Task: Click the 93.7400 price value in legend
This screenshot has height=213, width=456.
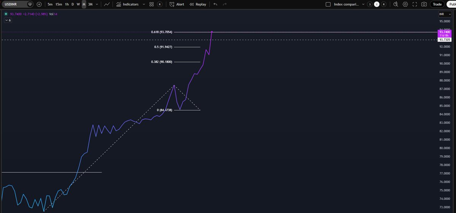Action: [x=16, y=14]
